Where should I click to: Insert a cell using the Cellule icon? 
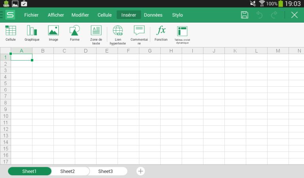10,33
